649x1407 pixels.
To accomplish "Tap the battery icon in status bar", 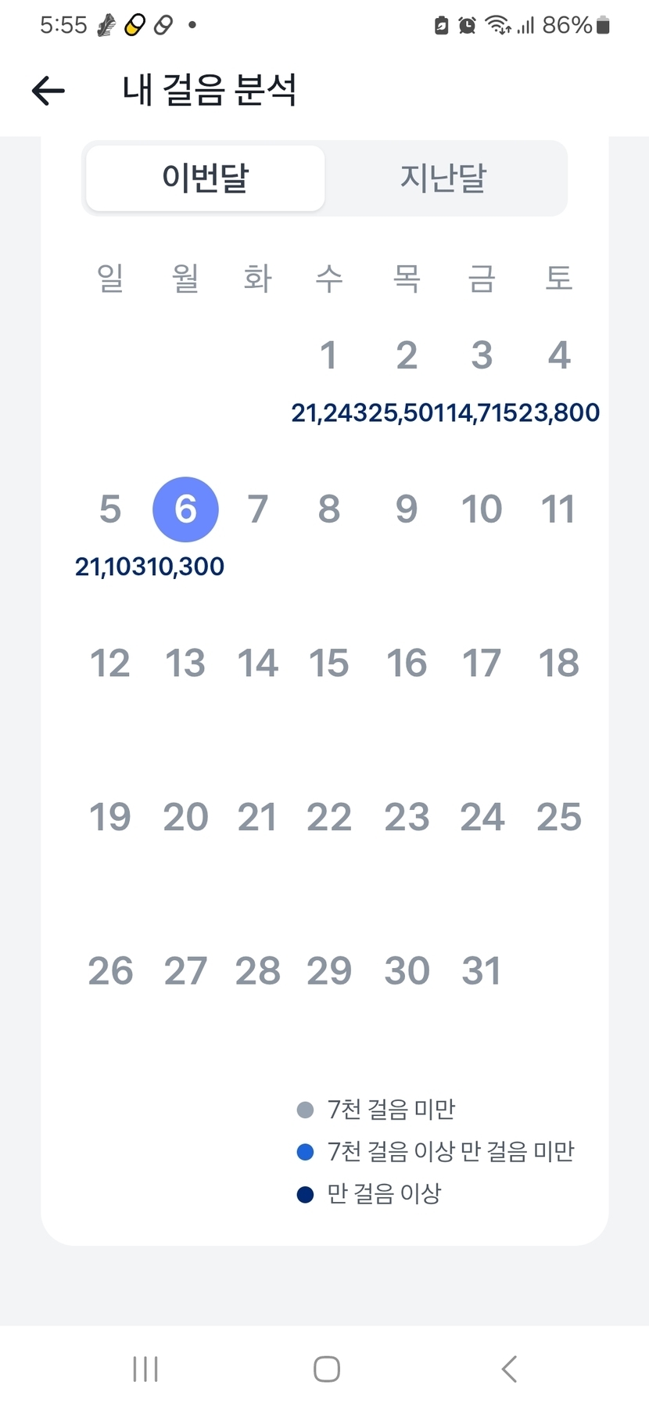I will (603, 26).
